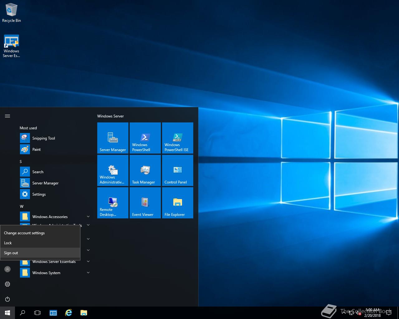Open Task View on the taskbar
Image resolution: width=399 pixels, height=319 pixels.
coord(37,313)
